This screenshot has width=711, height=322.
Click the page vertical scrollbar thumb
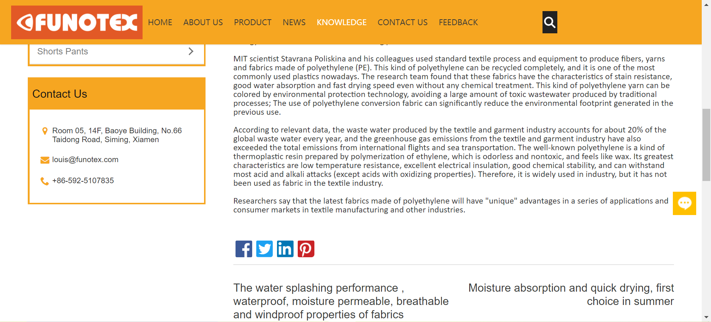(706, 145)
